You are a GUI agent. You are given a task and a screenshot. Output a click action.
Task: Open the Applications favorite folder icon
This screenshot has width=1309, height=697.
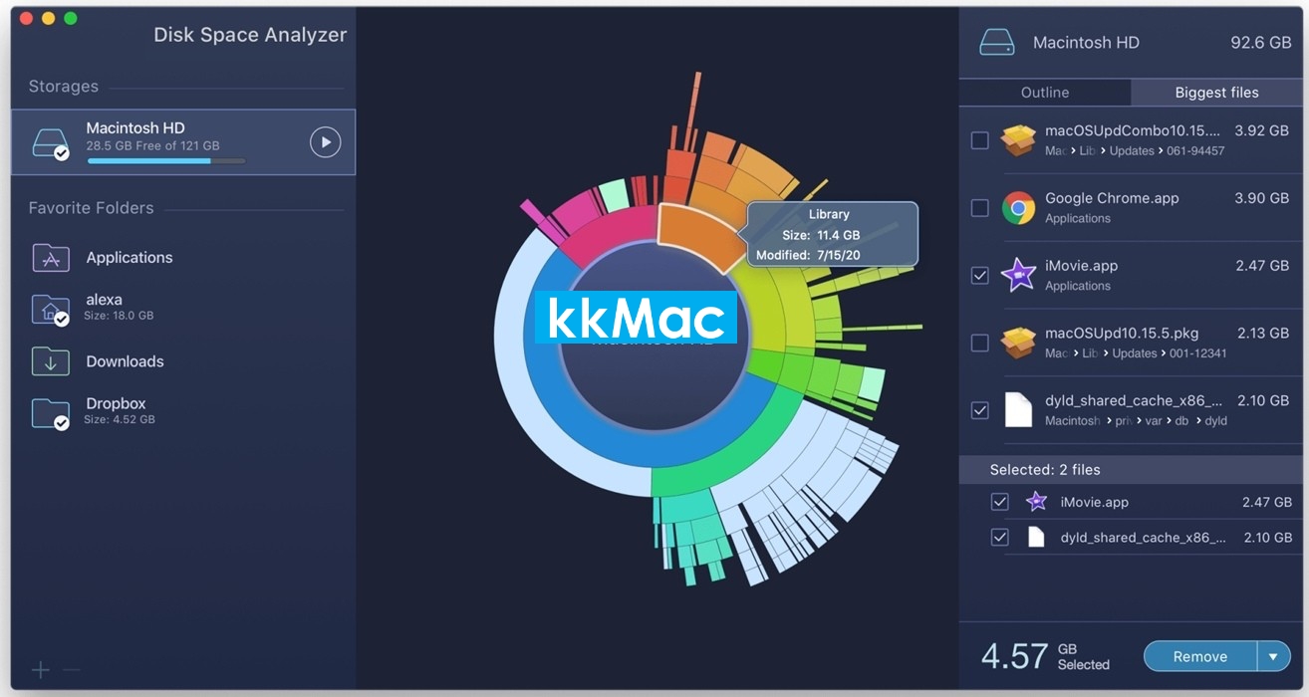pyautogui.click(x=51, y=258)
